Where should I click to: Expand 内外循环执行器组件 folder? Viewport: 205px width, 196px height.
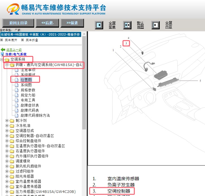(7, 156)
